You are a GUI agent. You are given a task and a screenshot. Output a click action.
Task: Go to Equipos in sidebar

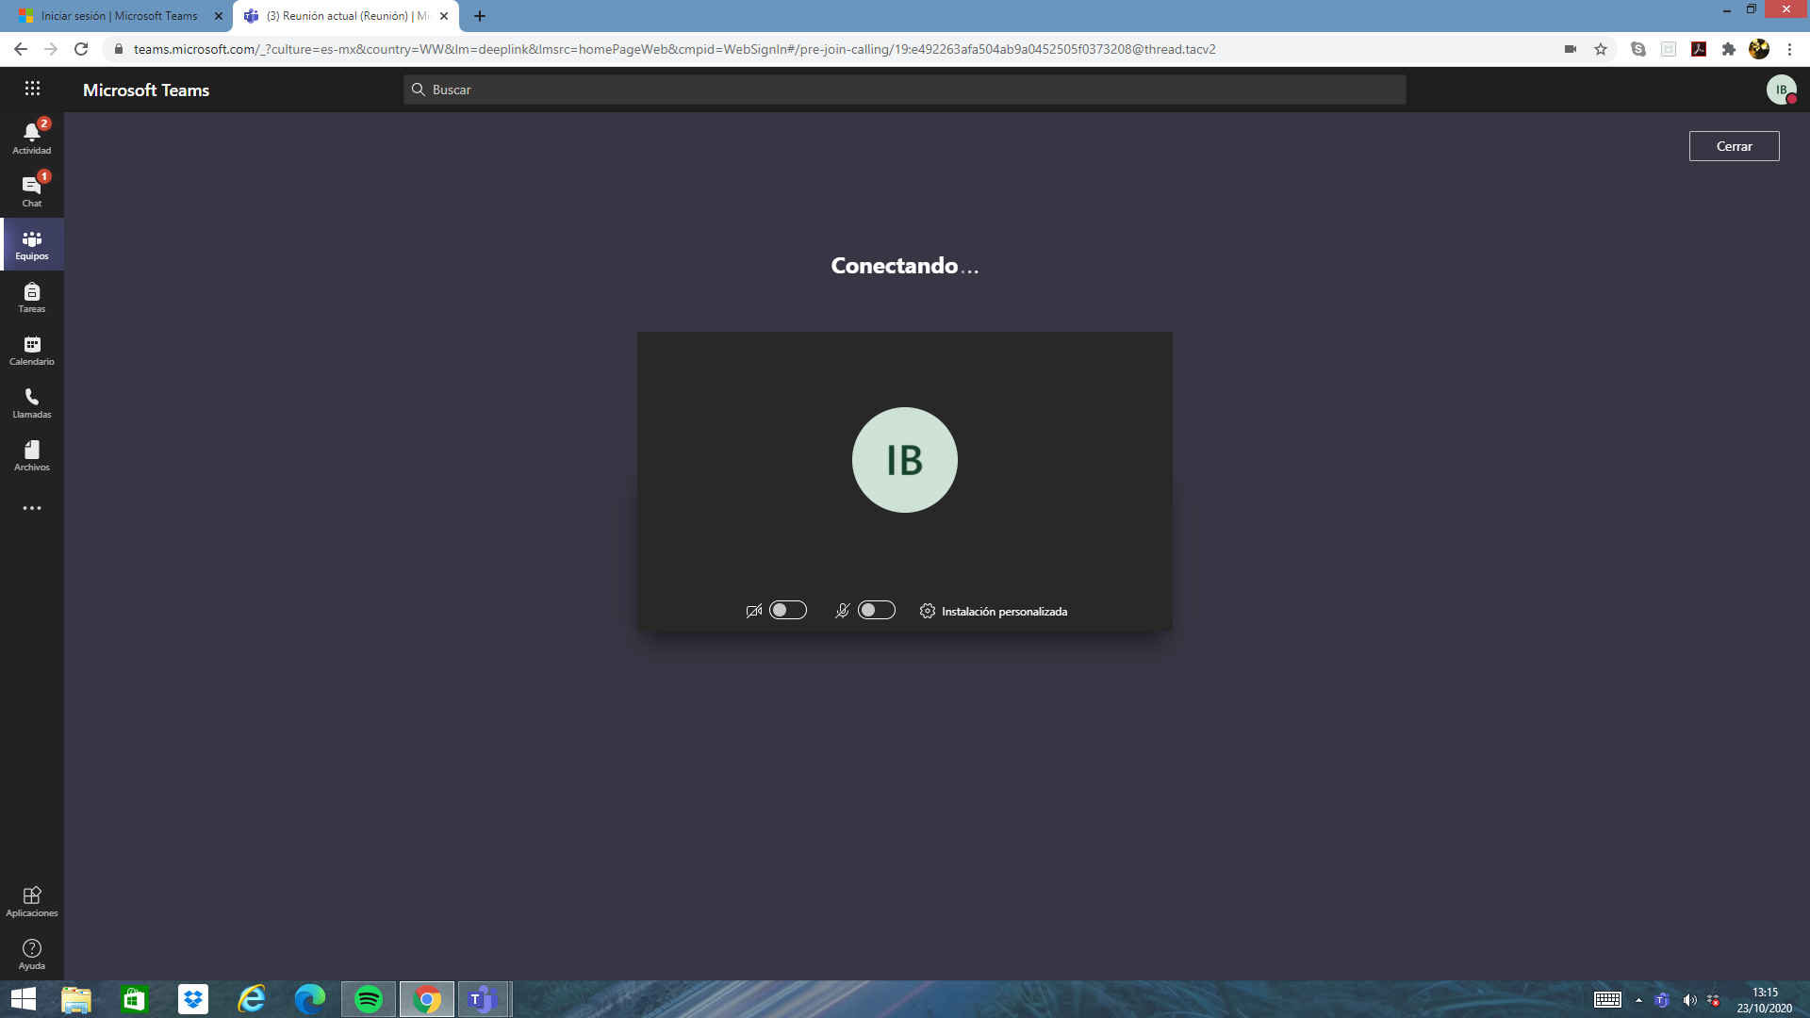[x=32, y=244]
